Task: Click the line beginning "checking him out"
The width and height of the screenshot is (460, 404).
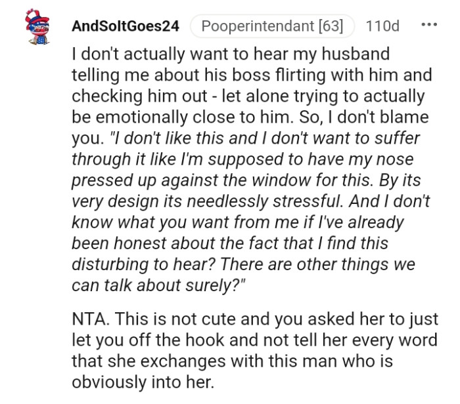Action: click(248, 96)
